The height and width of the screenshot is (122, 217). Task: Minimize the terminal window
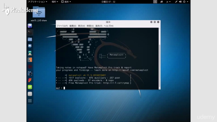[x=151, y=22]
